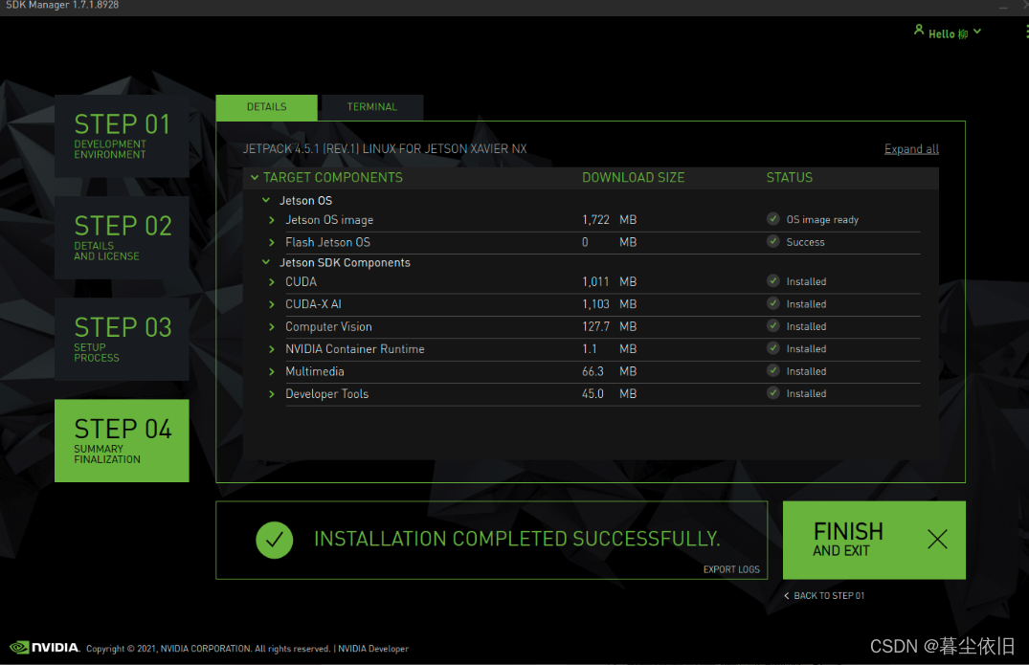Switch to the Terminal tab
1029x665 pixels.
coord(372,107)
